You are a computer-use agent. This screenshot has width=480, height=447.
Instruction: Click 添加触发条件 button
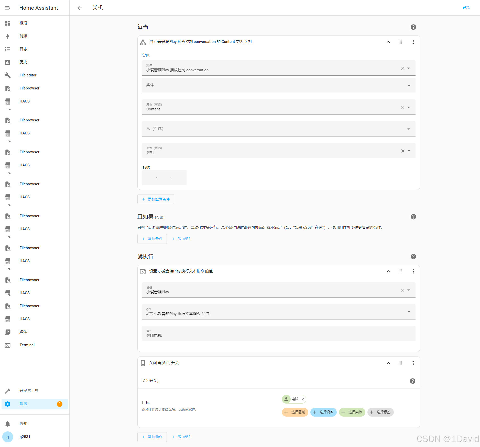point(156,199)
